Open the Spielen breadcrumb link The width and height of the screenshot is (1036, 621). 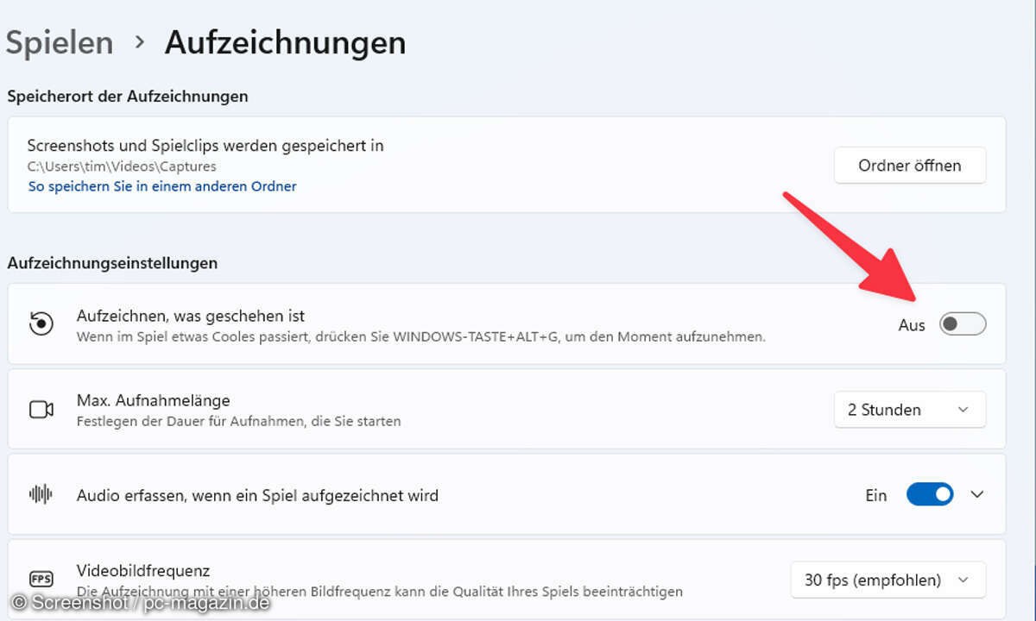tap(60, 42)
